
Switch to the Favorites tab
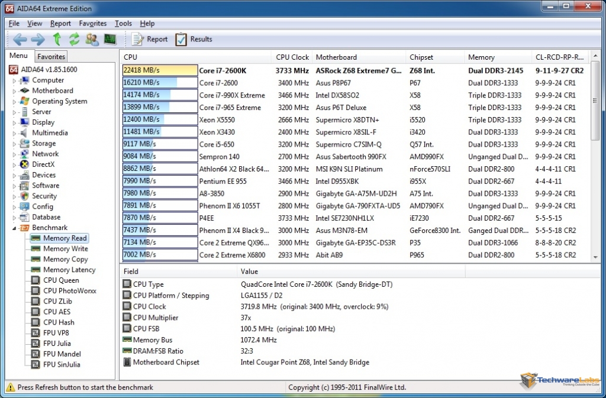51,56
